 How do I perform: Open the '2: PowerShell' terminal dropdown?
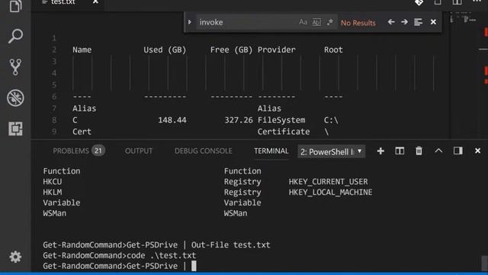tap(331, 151)
